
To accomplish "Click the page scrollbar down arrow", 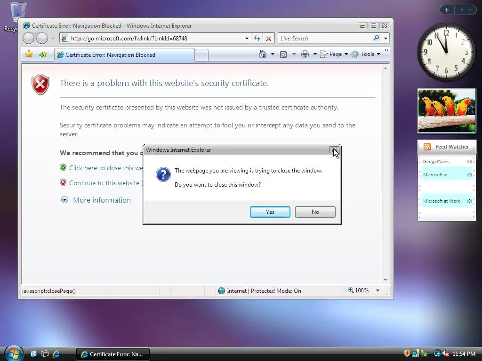I will [386, 280].
